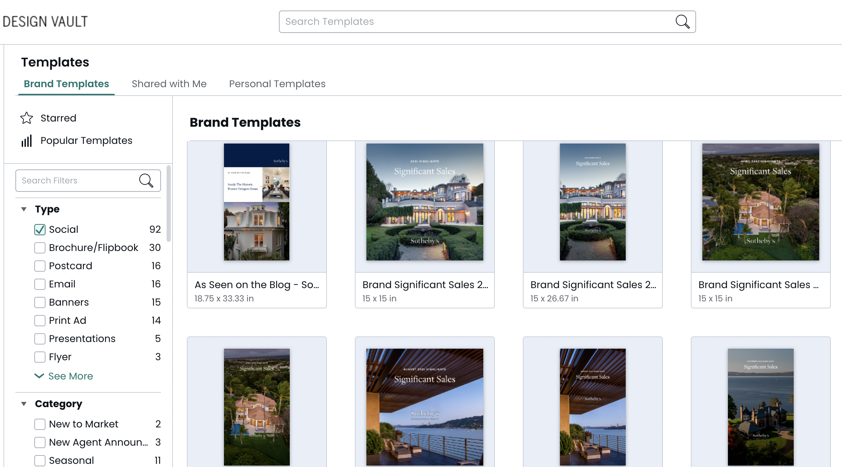This screenshot has width=842, height=467.
Task: Uncheck the Social type filter
Action: [x=40, y=230]
